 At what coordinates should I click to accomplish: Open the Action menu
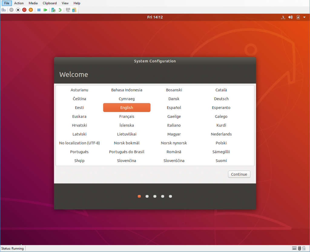pos(19,3)
